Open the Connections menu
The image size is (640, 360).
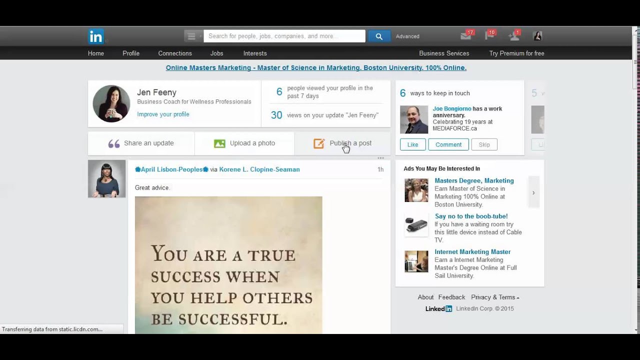175,53
